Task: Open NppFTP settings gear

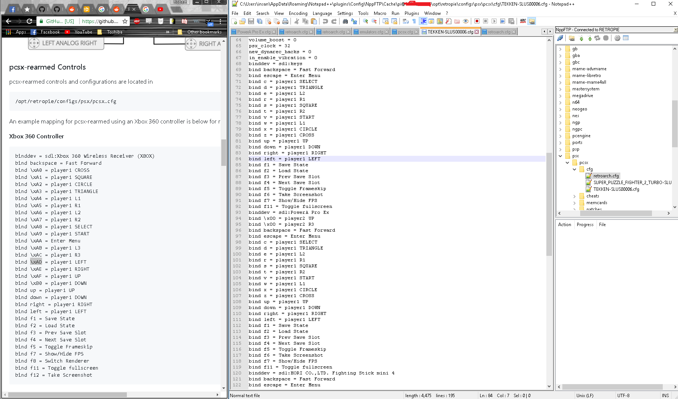Action: [617, 38]
